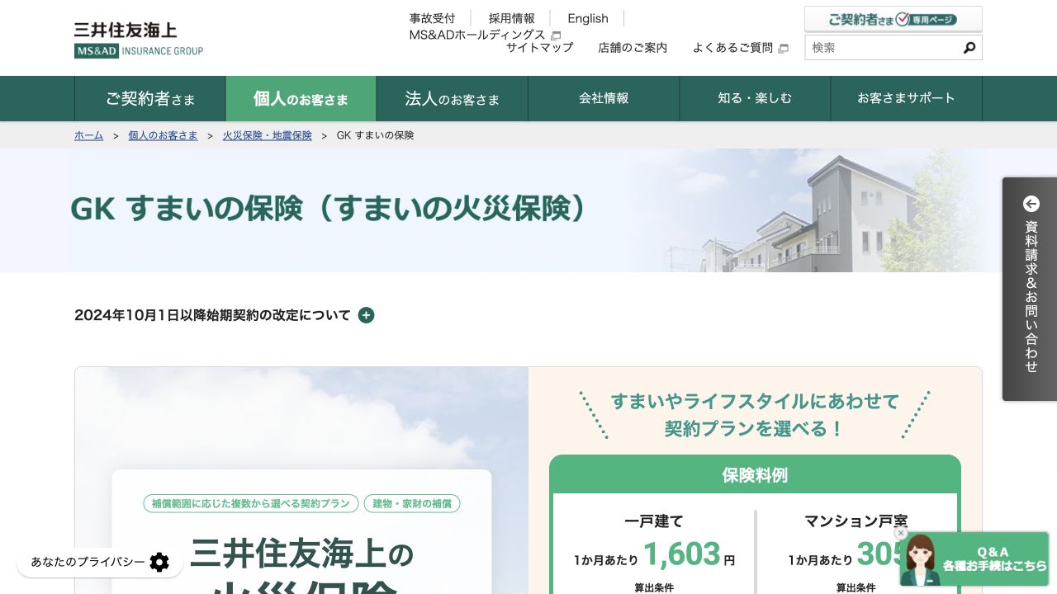Open the ご契約者さま専用ページ button
1057x594 pixels.
[893, 19]
